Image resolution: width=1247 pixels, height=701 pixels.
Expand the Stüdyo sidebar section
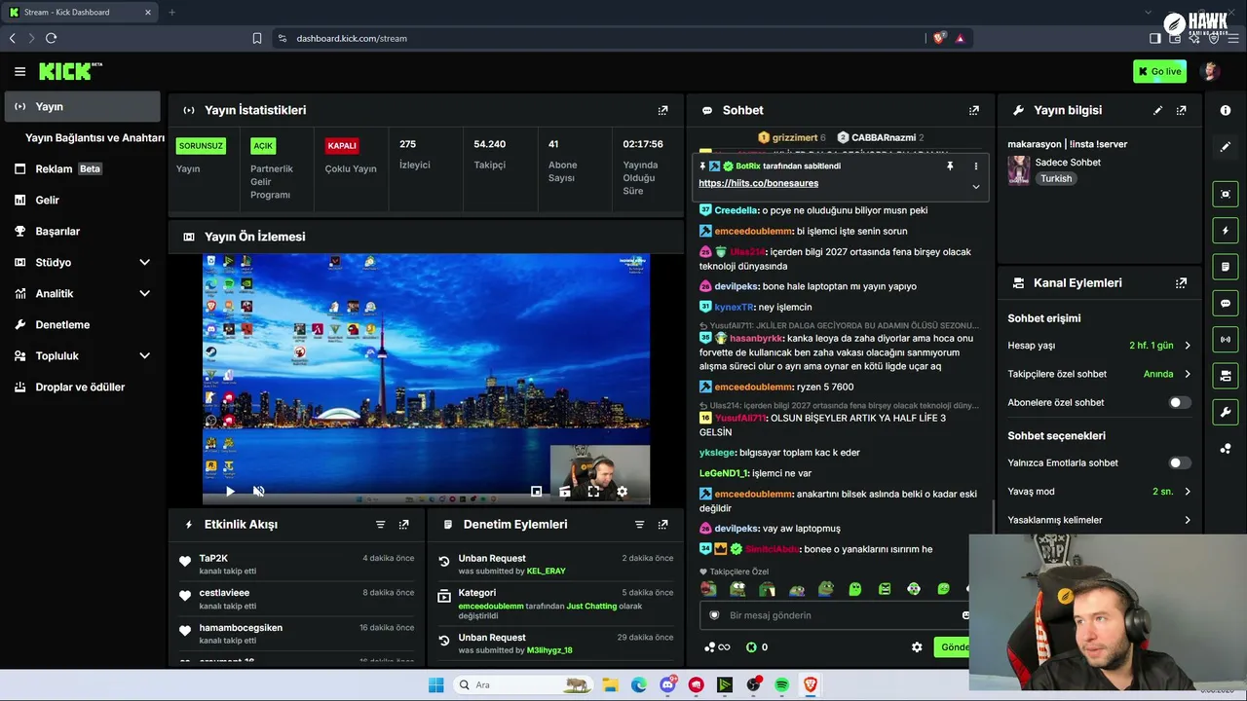pyautogui.click(x=144, y=262)
